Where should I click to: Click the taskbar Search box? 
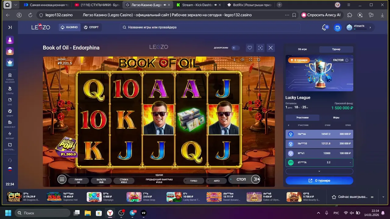pyautogui.click(x=42, y=213)
